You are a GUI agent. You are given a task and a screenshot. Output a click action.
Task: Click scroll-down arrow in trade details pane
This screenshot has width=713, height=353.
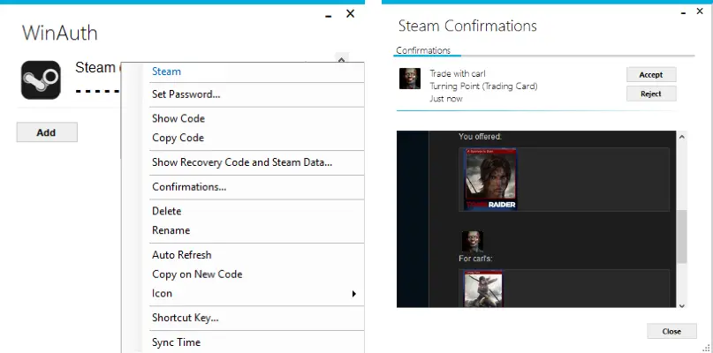pyautogui.click(x=681, y=305)
